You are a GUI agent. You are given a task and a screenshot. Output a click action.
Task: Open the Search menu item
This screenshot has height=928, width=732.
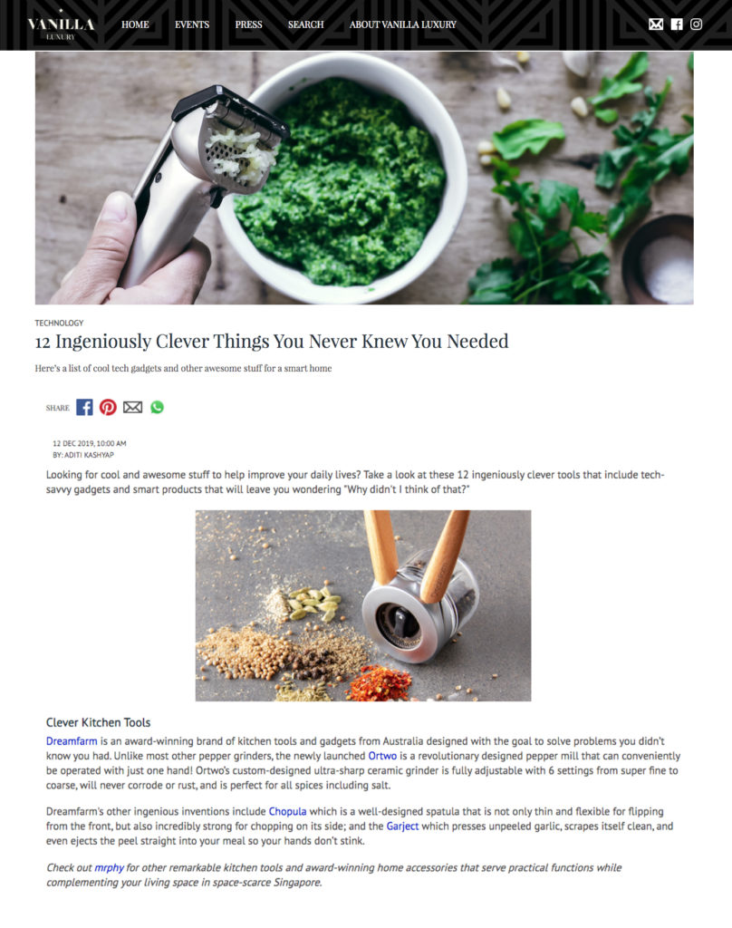(x=306, y=24)
